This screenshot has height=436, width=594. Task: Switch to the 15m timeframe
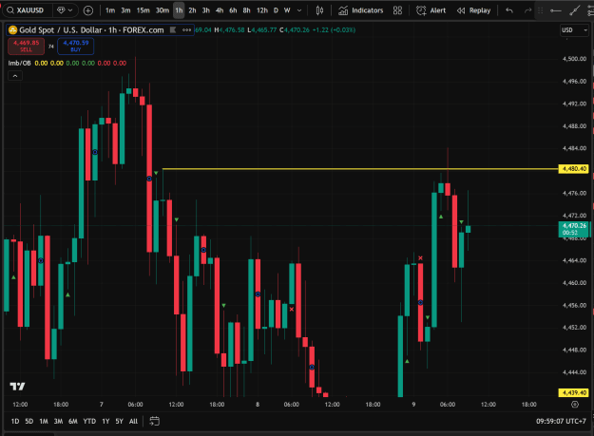(x=144, y=10)
